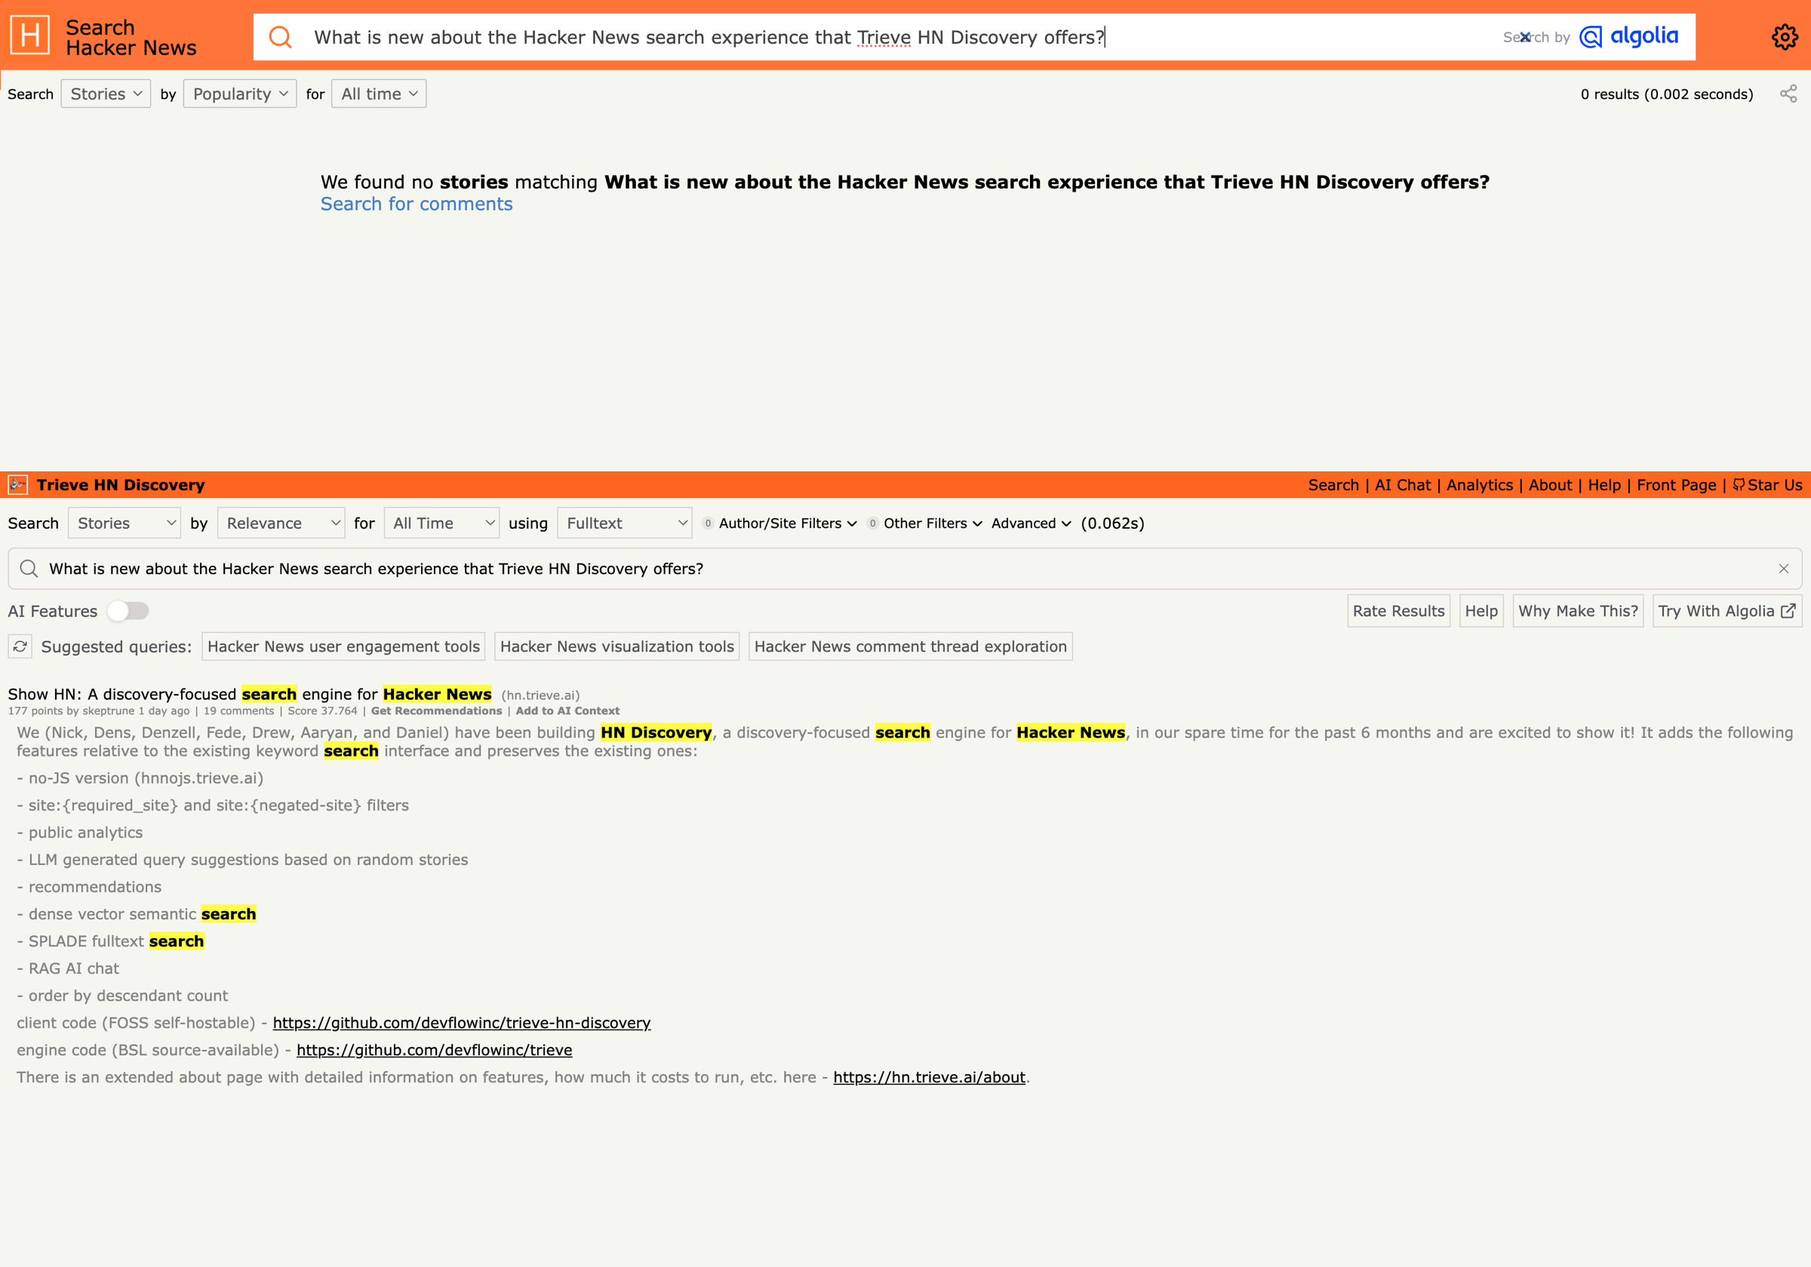This screenshot has width=1811, height=1267.
Task: Click the settings gear icon
Action: [x=1785, y=37]
